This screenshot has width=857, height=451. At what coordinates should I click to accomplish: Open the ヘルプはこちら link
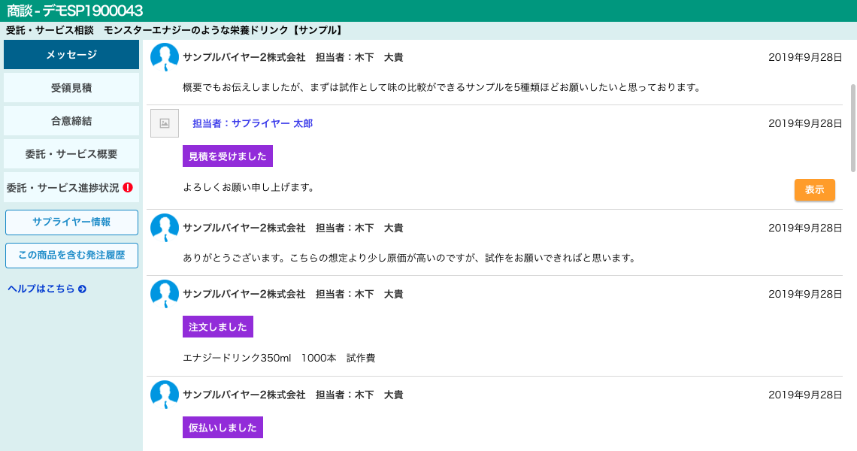pyautogui.click(x=41, y=289)
